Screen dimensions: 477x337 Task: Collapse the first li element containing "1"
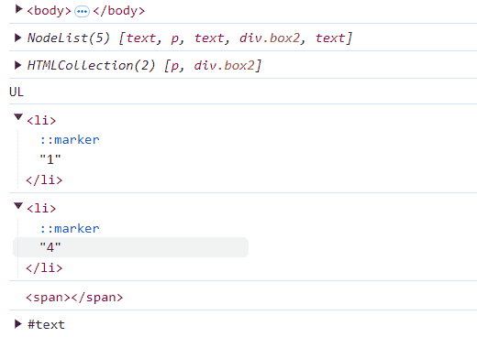[18, 117]
